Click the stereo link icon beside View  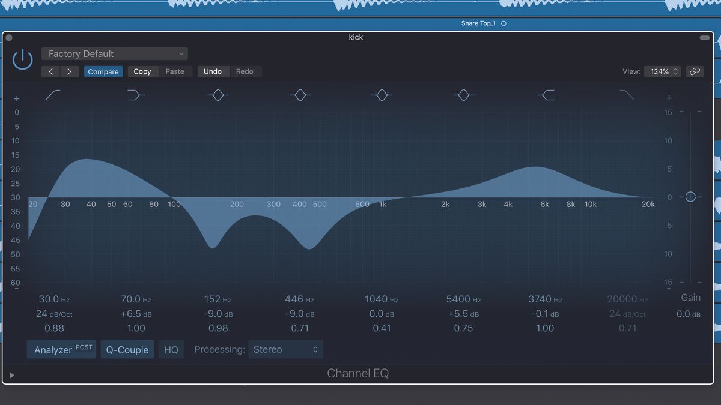[695, 71]
